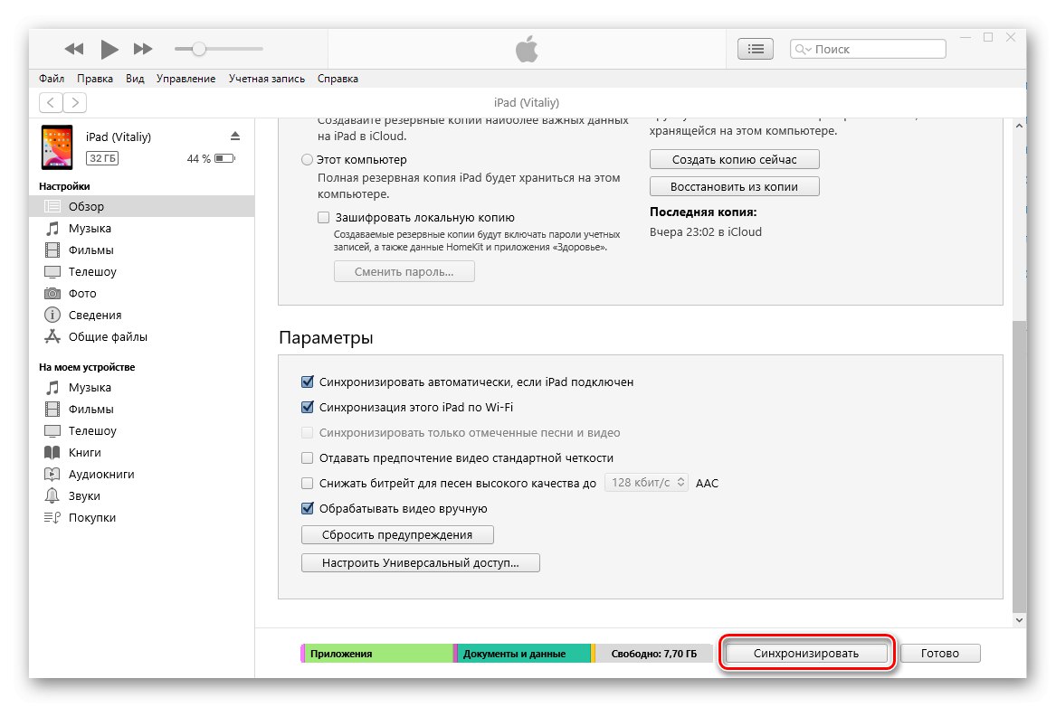Click Создать копию сейчас button
The image size is (1056, 707).
click(734, 160)
